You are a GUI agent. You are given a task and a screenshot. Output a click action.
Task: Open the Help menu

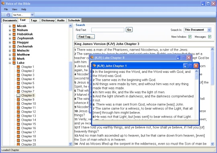[x=24, y=9]
